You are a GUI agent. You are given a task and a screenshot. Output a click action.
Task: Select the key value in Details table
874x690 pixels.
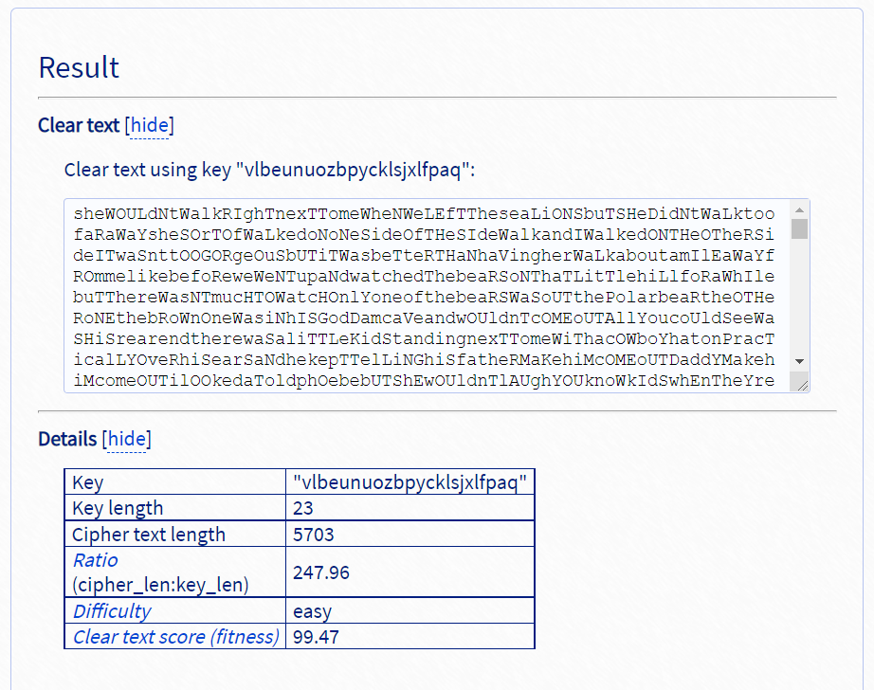(410, 482)
